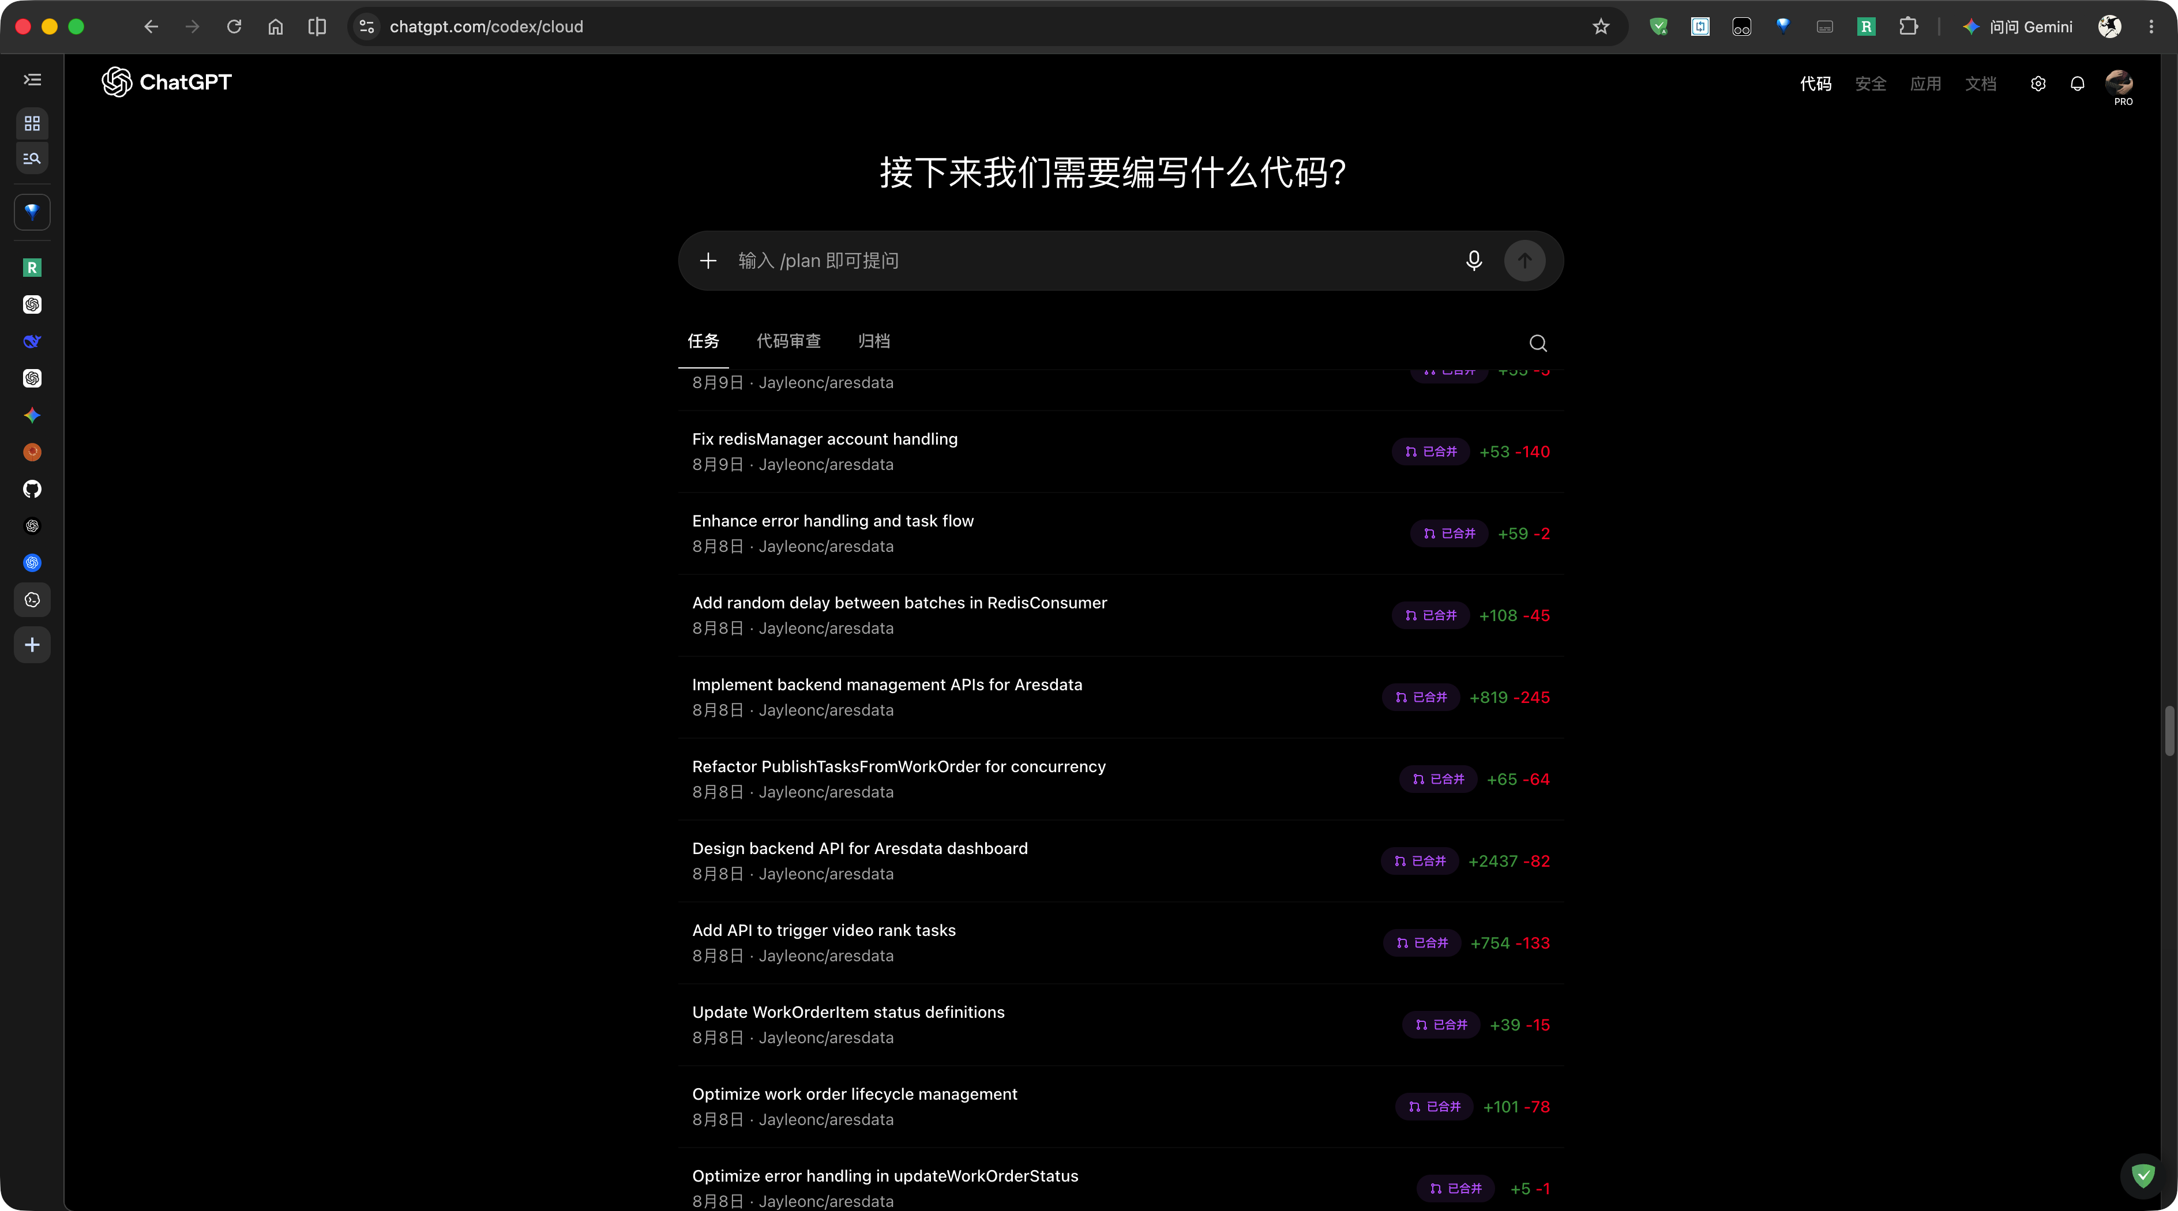Open the PRO profile avatar menu
Screen dimensions: 2178x1211
(x=2119, y=84)
